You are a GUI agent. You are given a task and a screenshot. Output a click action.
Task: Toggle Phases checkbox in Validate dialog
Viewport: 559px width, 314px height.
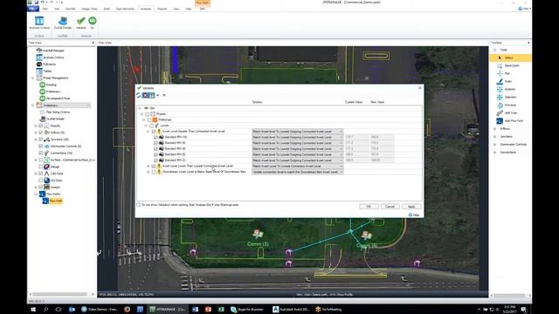pyautogui.click(x=148, y=114)
